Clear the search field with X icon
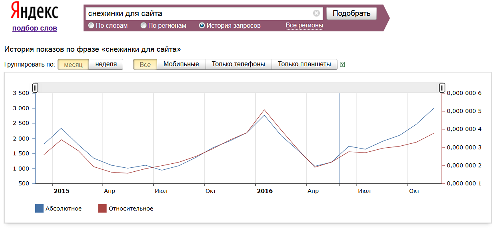Image resolution: width=501 pixels, height=230 pixels. 316,13
